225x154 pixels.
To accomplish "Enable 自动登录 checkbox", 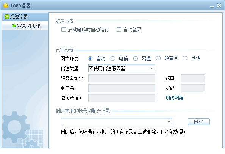I will [119, 30].
